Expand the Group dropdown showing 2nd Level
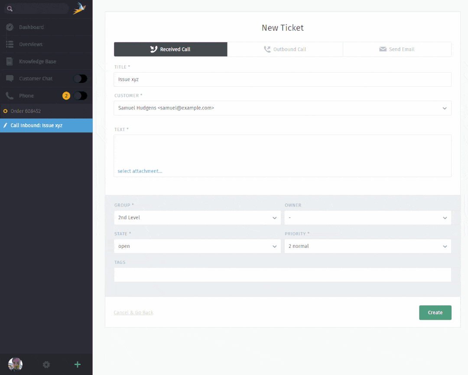The image size is (468, 375). tap(197, 218)
